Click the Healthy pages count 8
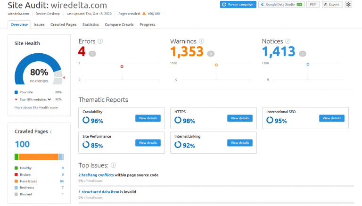Image resolution: width=362 pixels, height=206 pixels. tap(63, 168)
